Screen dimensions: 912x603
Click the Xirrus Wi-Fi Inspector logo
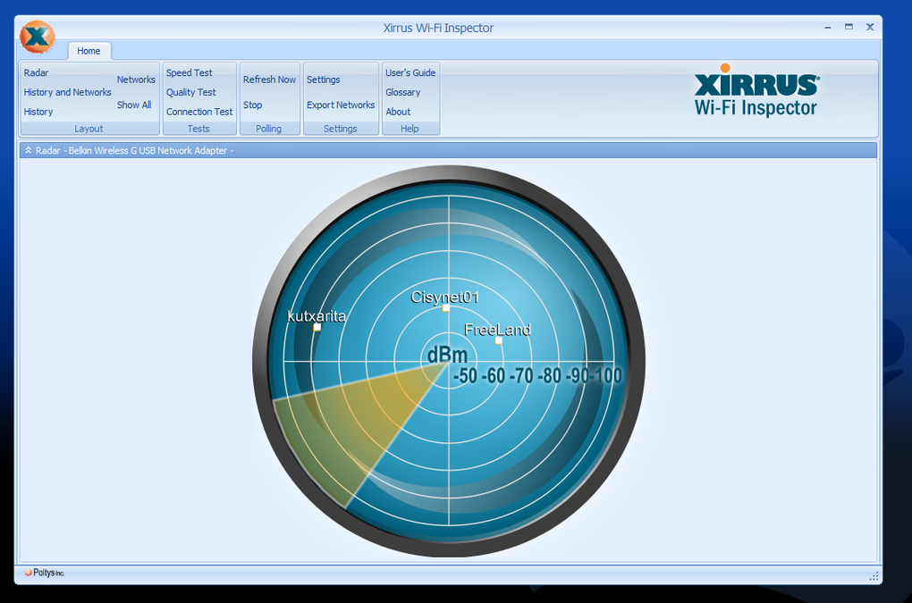(x=756, y=90)
